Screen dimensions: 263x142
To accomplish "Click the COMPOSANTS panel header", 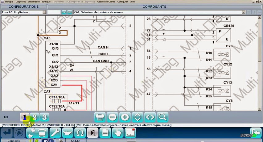I will (154, 7).
